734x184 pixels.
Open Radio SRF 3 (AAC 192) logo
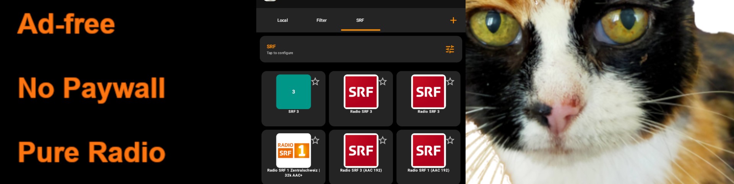(361, 150)
